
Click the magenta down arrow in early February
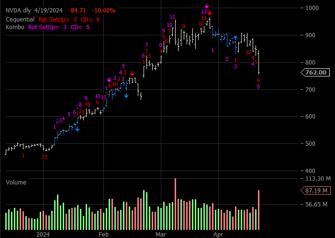pyautogui.click(x=109, y=80)
